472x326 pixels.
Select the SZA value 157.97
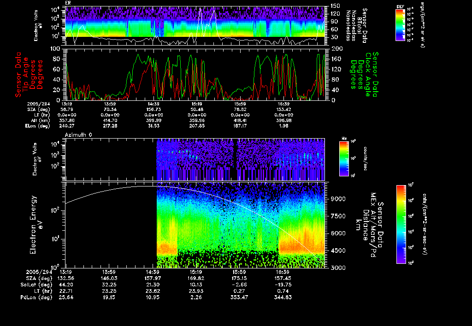tap(153, 278)
